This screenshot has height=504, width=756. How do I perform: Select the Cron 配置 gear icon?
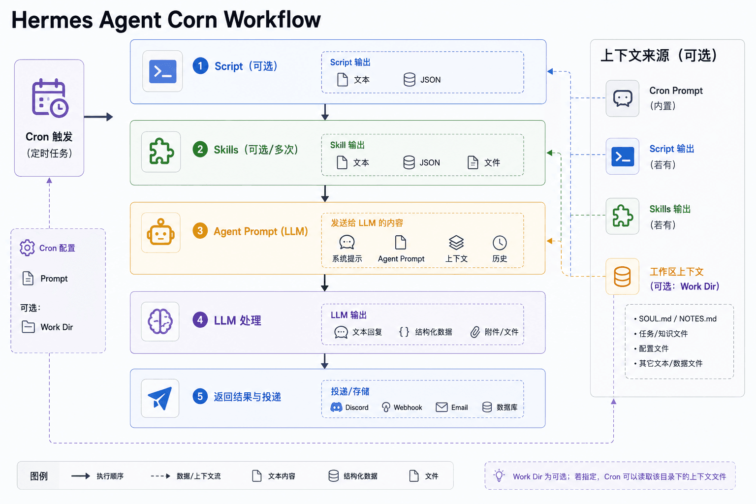coord(27,248)
